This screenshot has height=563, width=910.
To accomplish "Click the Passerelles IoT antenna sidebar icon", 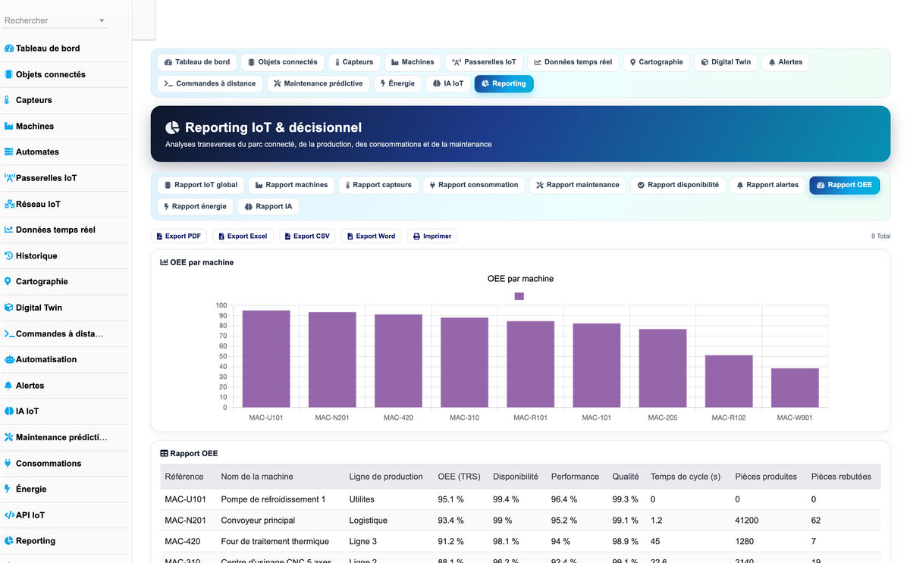I will click(9, 178).
